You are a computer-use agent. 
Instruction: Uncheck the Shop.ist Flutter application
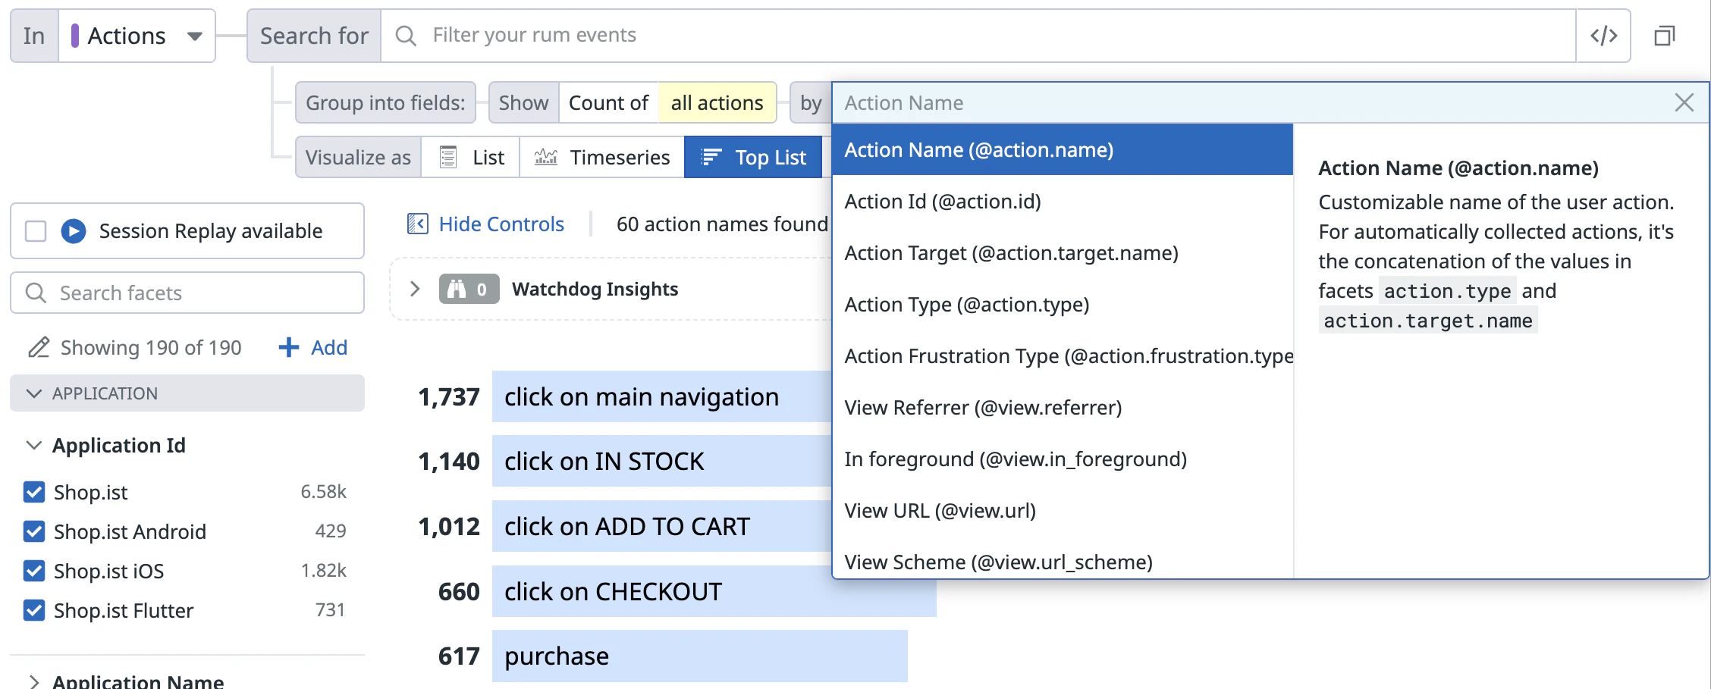pos(34,610)
